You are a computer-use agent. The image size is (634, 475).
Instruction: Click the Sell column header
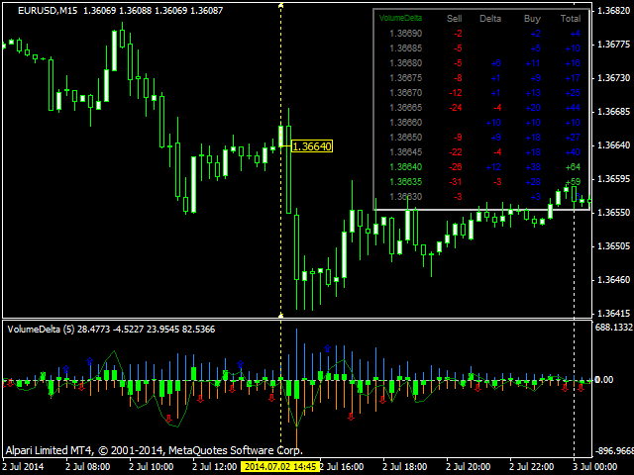coord(454,19)
